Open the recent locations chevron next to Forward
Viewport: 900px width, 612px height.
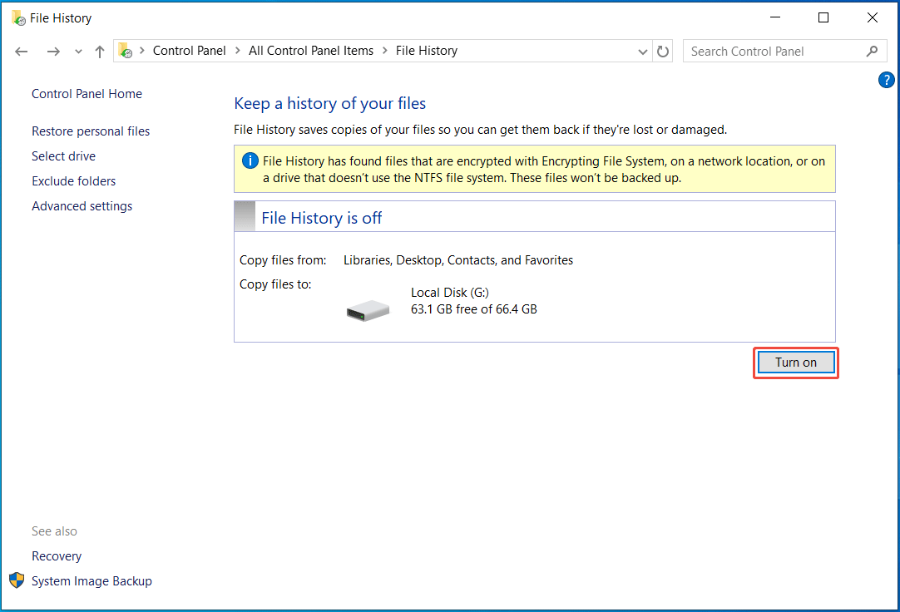coord(77,51)
